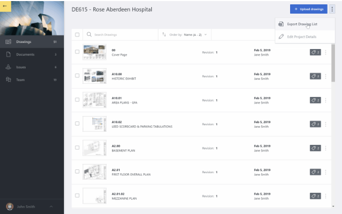The image size is (342, 214).
Task: Expand the John Smith user menu chevron
Action: click(x=51, y=206)
